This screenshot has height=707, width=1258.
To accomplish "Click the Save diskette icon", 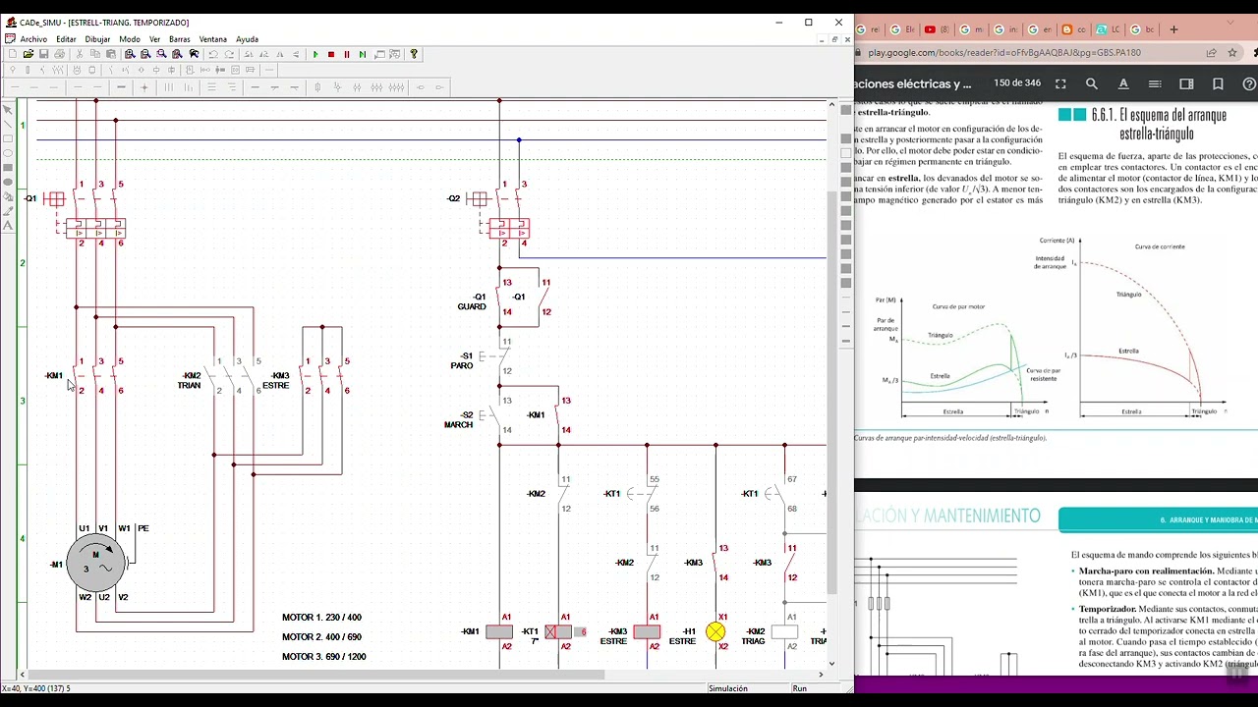I will coord(44,54).
